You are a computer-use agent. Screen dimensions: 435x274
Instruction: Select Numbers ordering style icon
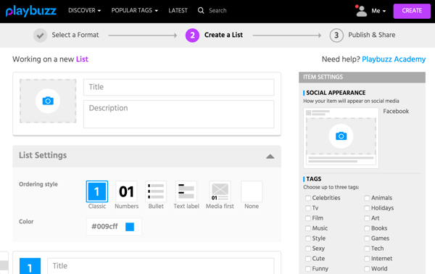(126, 191)
